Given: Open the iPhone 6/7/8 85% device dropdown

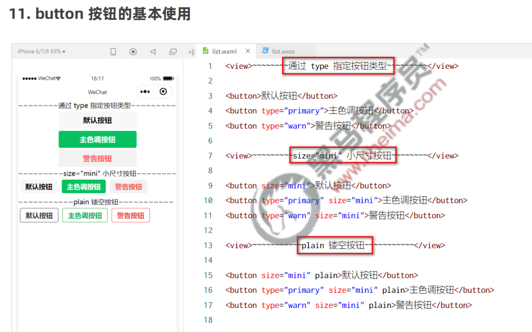Looking at the screenshot, I should tap(41, 52).
